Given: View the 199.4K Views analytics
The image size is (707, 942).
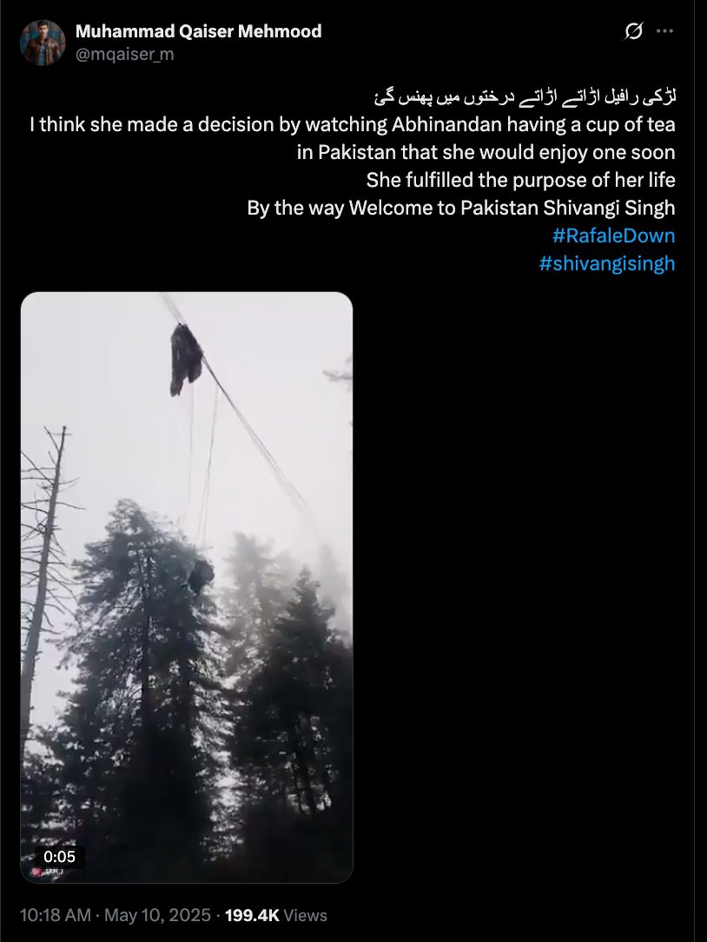Looking at the screenshot, I should (x=275, y=915).
